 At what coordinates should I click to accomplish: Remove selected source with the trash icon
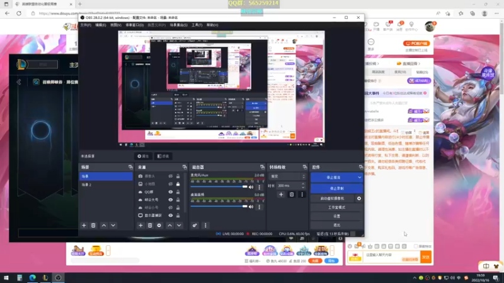pyautogui.click(x=150, y=226)
